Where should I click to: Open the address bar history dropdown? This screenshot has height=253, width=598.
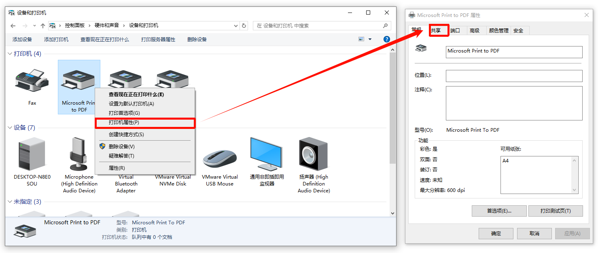tap(236, 25)
